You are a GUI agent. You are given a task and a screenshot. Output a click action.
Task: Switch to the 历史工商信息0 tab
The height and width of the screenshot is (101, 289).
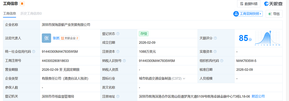coord(31,13)
